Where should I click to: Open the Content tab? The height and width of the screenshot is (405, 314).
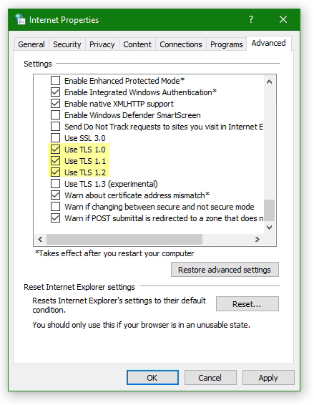tap(137, 44)
